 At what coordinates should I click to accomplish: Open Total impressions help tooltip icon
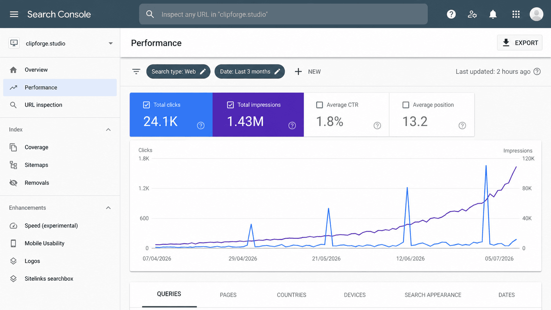(x=292, y=126)
